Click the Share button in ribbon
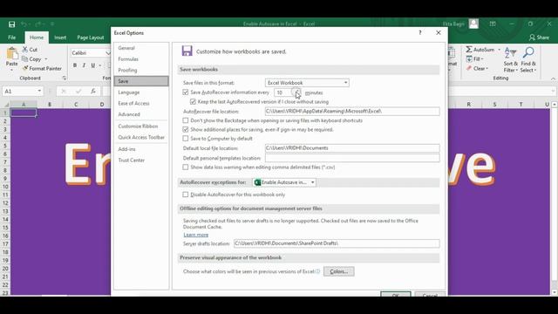 tap(539, 38)
